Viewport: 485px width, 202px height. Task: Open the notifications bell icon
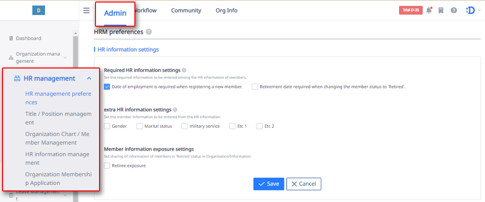(429, 11)
